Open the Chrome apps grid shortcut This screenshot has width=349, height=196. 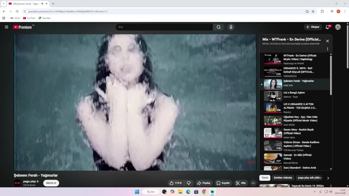[4, 18]
